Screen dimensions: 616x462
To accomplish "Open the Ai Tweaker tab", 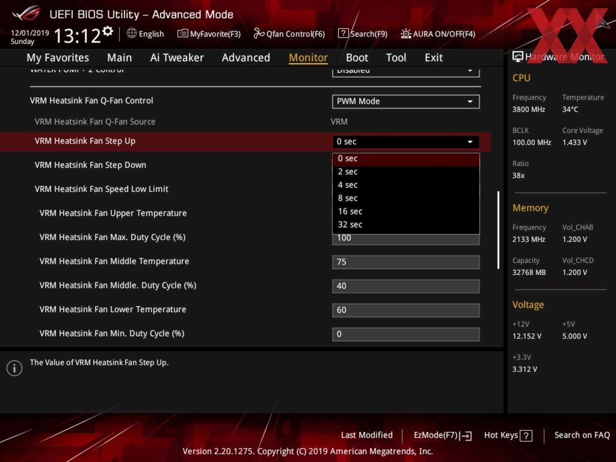I will pos(177,58).
